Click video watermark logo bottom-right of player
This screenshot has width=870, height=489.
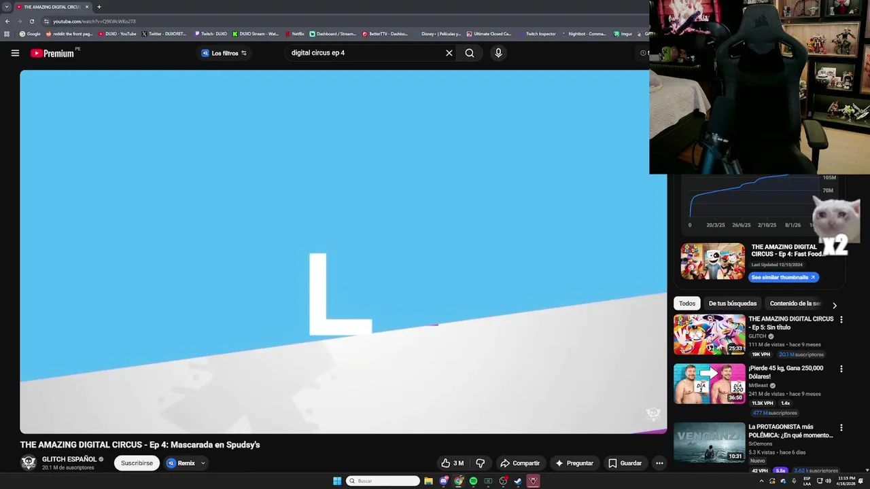pos(653,414)
